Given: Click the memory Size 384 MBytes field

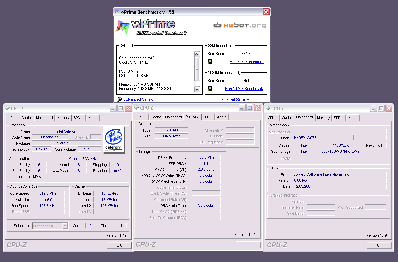Looking at the screenshot, I should (x=171, y=136).
